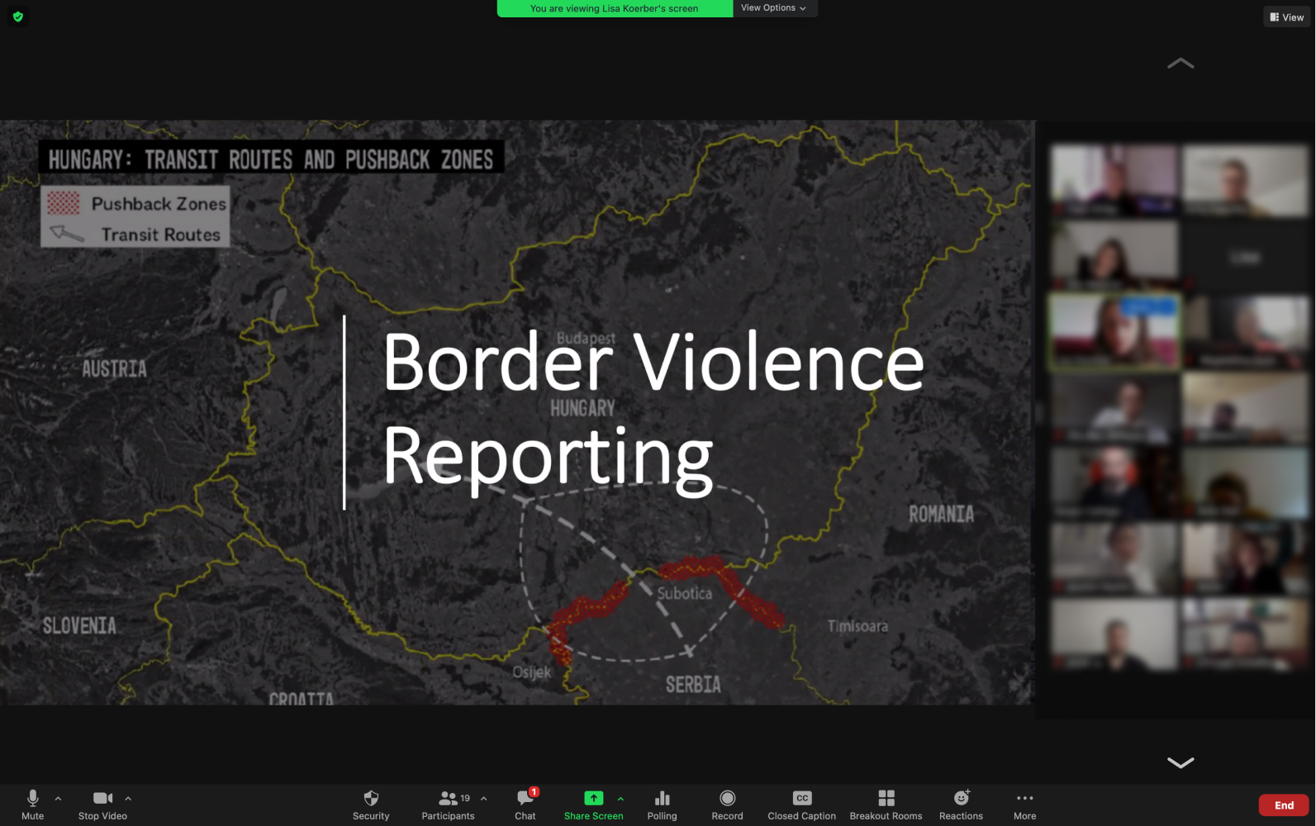Click the green Share Screen icon
The image size is (1316, 826).
593,798
